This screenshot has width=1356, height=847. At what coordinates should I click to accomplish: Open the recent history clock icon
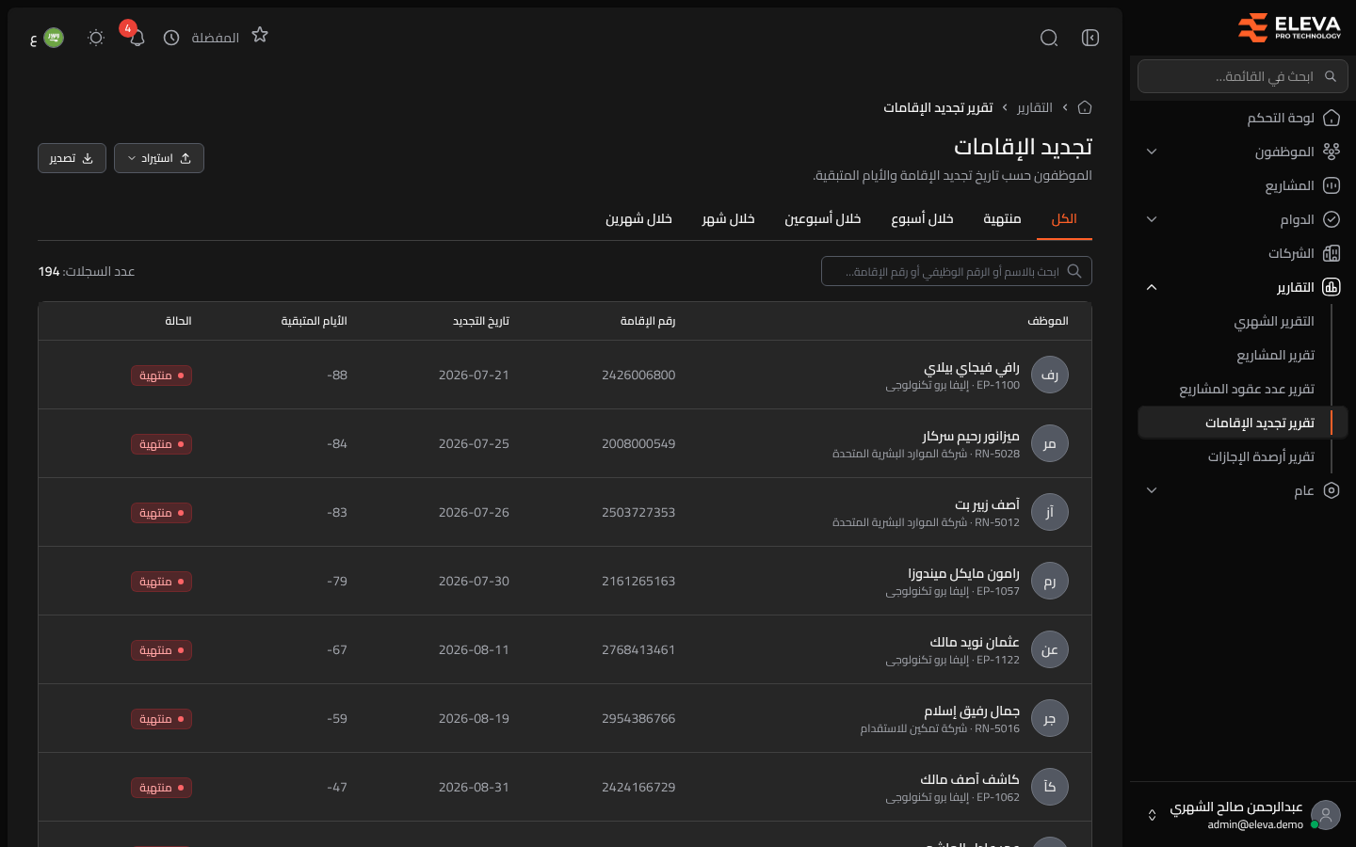(171, 38)
